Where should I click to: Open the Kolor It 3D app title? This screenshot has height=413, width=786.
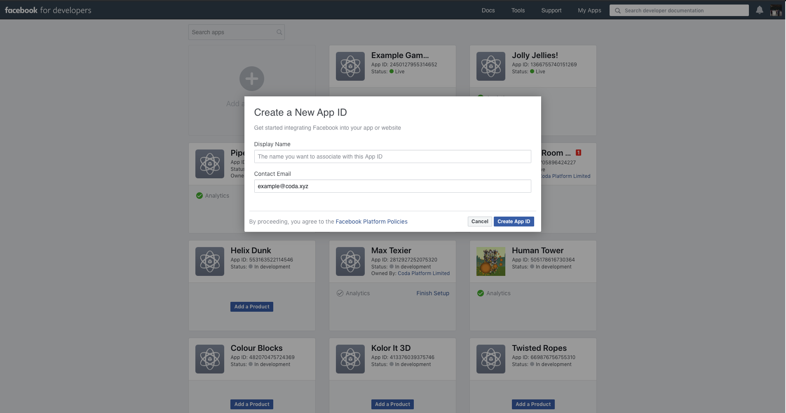click(x=391, y=348)
